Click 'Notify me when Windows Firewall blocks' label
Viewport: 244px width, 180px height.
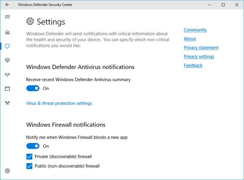point(77,137)
